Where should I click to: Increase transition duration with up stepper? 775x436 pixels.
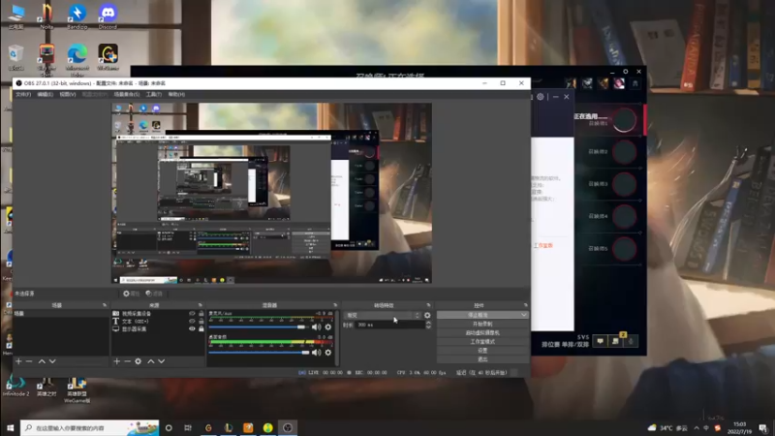click(428, 323)
